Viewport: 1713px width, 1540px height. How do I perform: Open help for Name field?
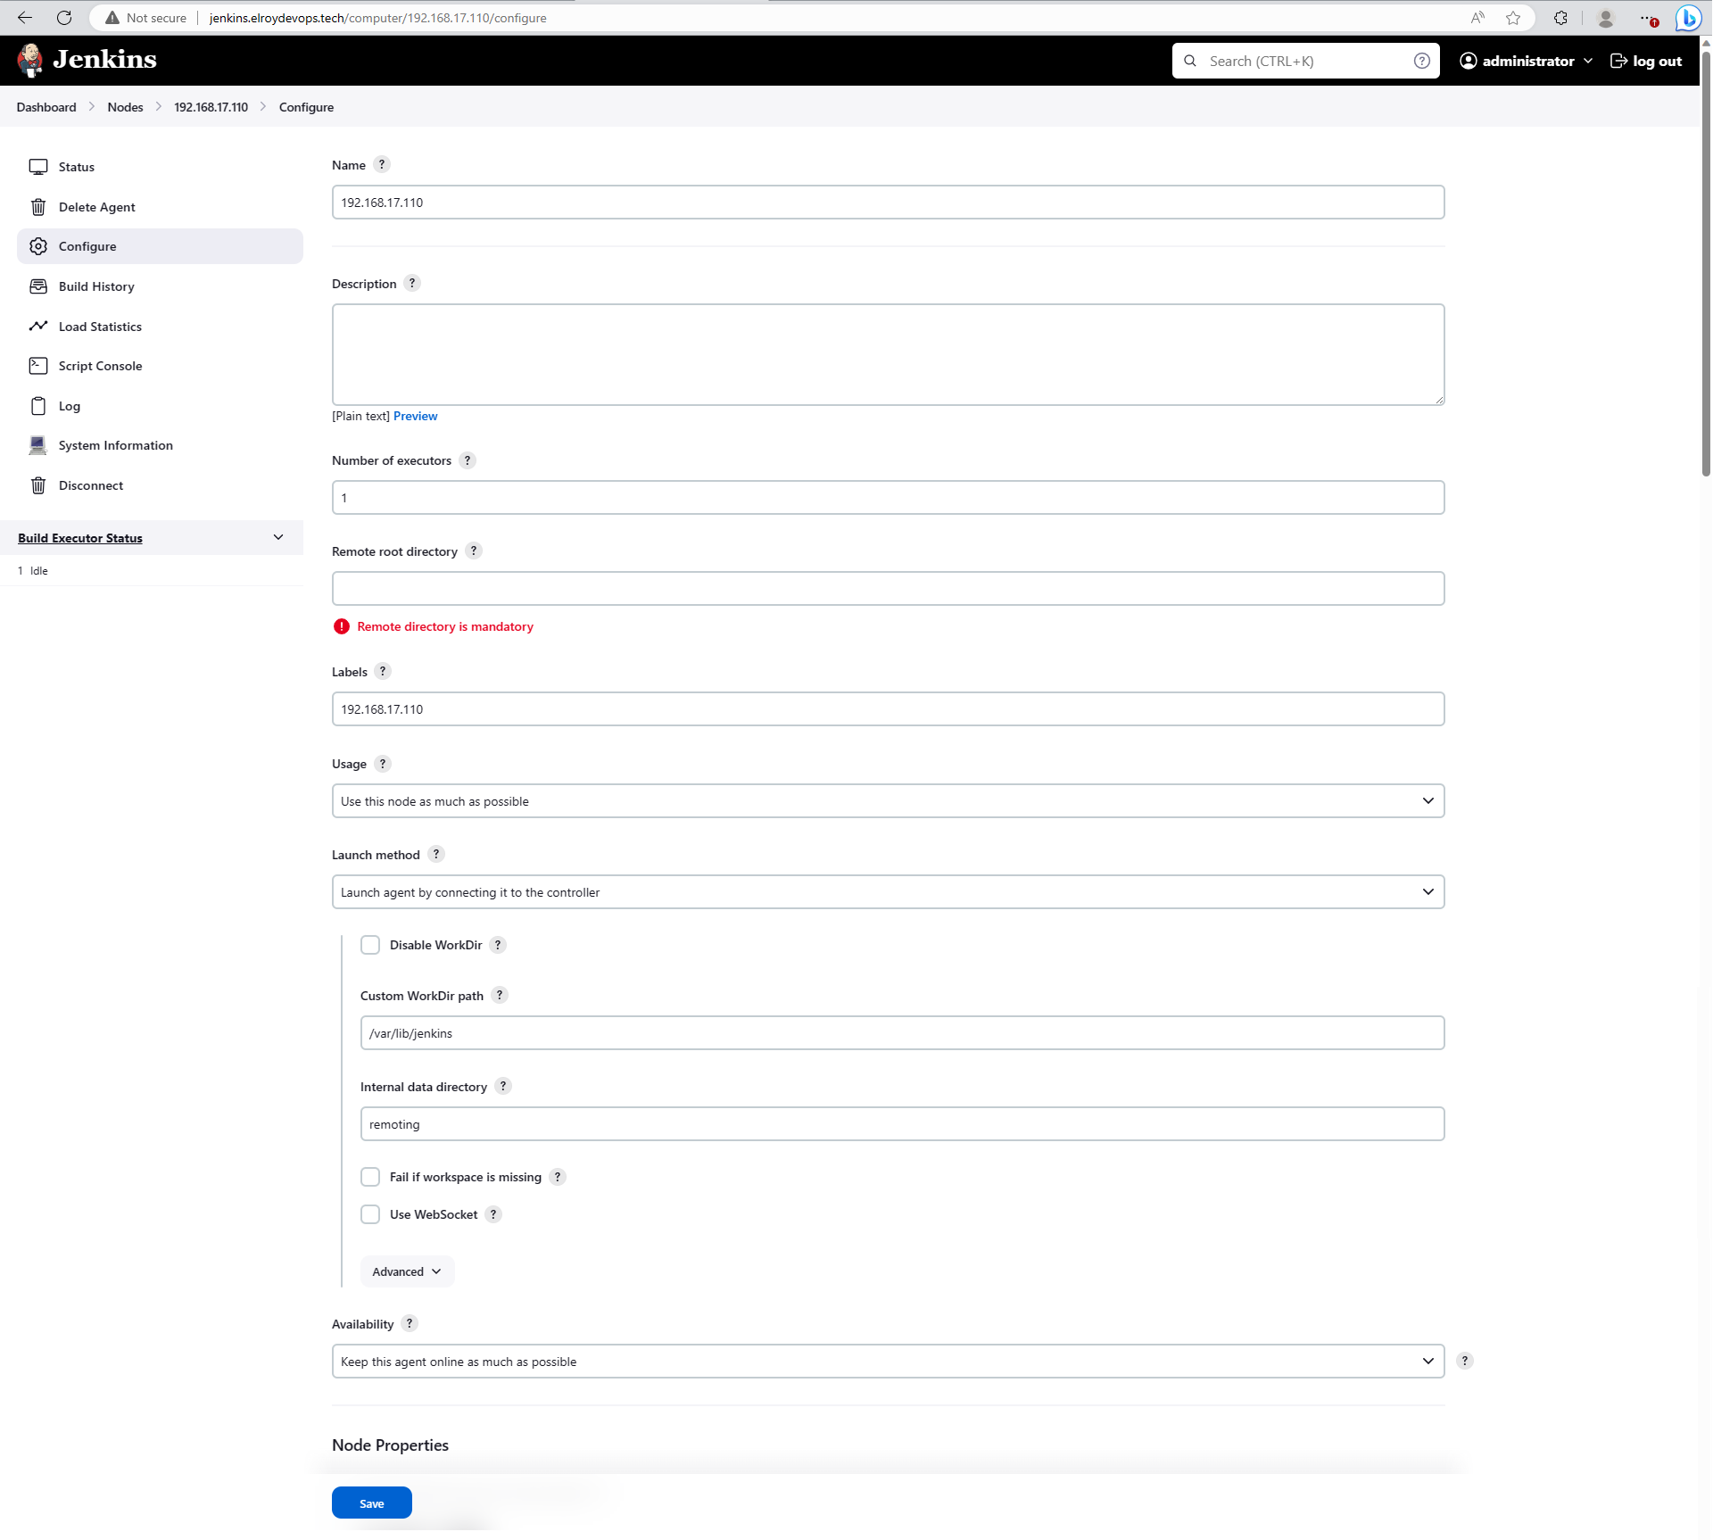click(382, 164)
